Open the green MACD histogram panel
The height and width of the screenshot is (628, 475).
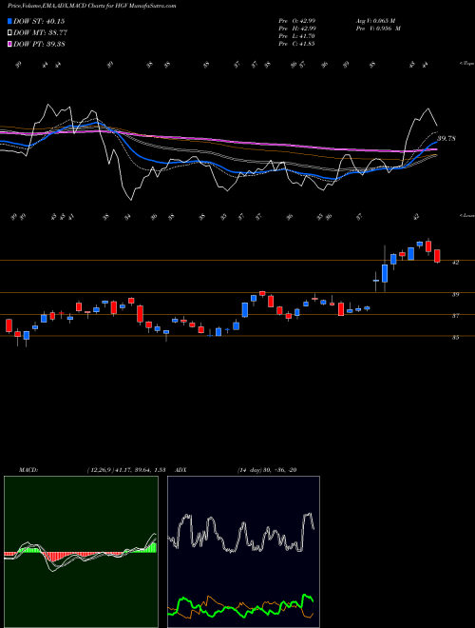tap(81, 552)
